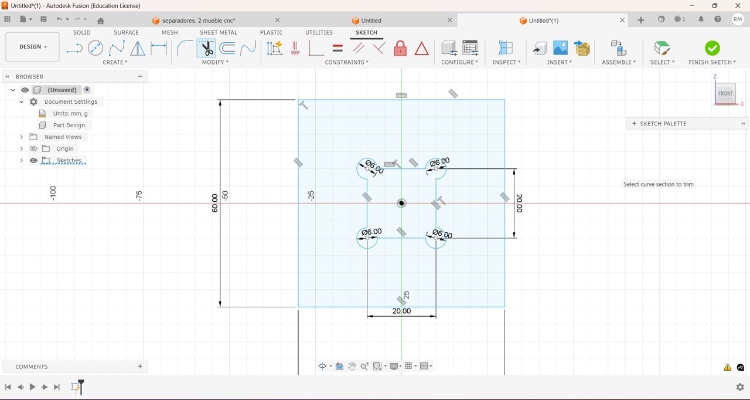Open the data panel grid icon
750x400 pixels.
point(7,19)
